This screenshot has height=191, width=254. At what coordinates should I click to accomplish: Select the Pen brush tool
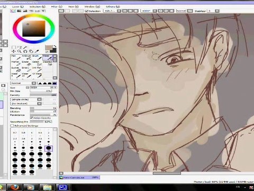16,57
